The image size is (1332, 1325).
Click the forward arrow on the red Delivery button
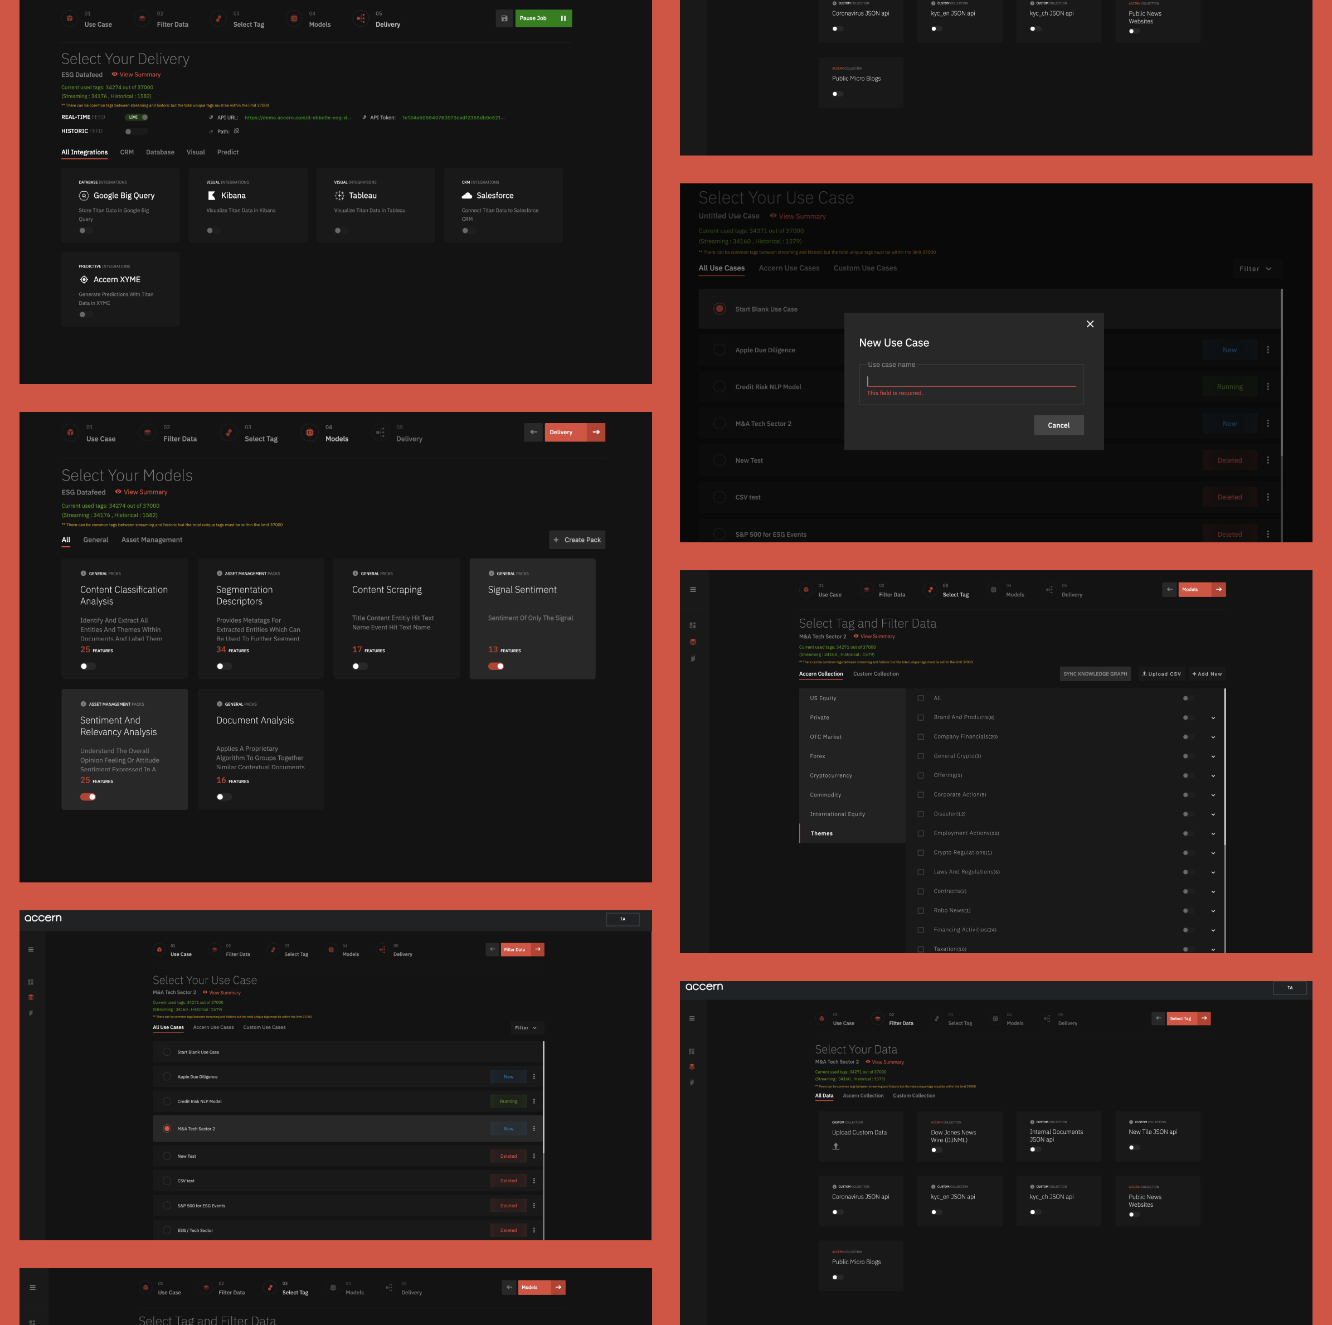[596, 433]
